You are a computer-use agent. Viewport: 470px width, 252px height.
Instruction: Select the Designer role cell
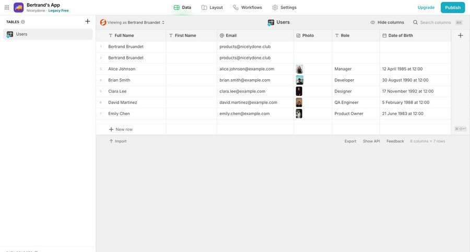pyautogui.click(x=356, y=91)
